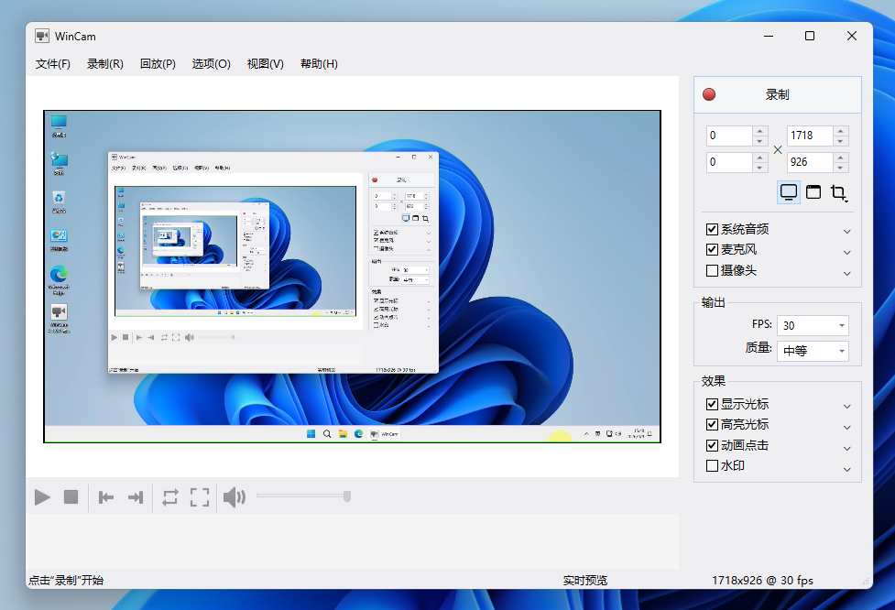Screen dimensions: 895x610
Task: Click the width field showing 1718
Action: point(810,136)
